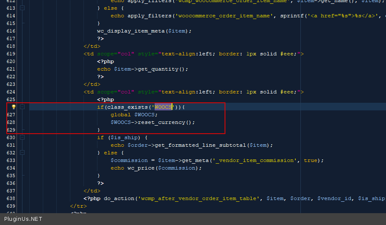This screenshot has width=386, height=225.
Task: Click 'wc_display_item_meta' function call
Action: (131, 31)
